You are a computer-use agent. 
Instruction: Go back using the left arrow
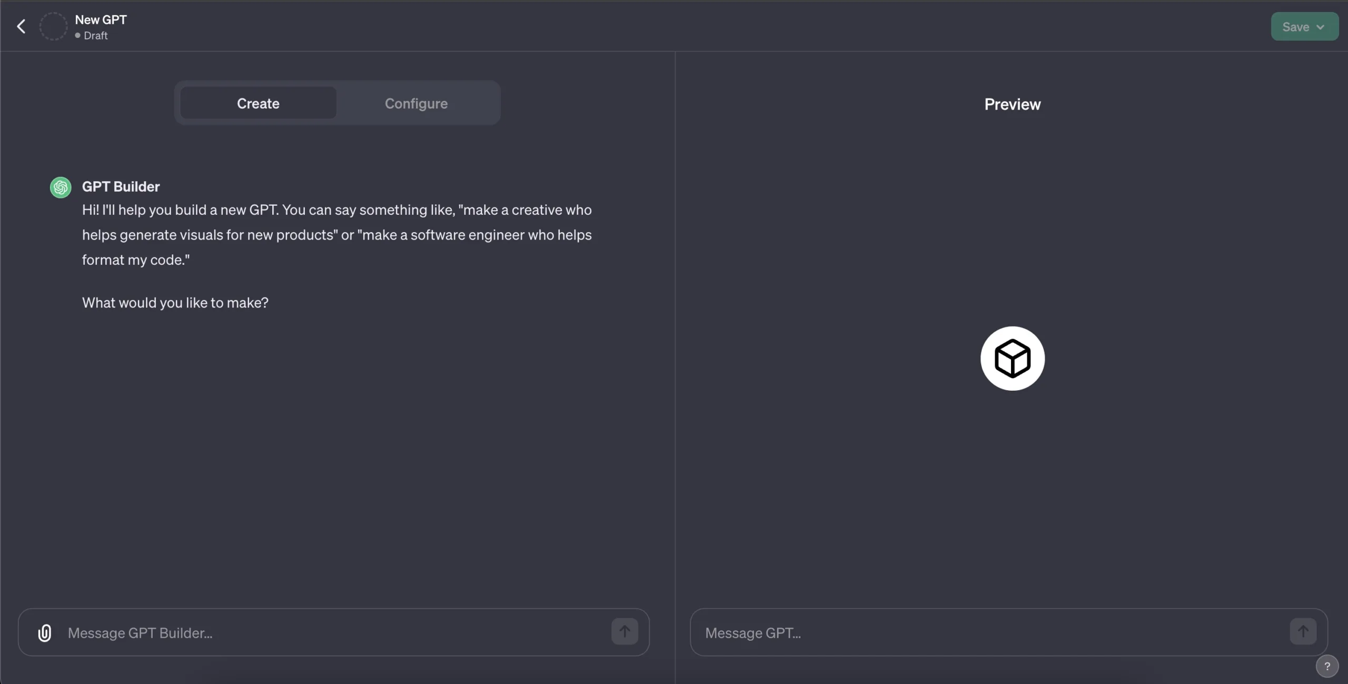click(x=21, y=26)
